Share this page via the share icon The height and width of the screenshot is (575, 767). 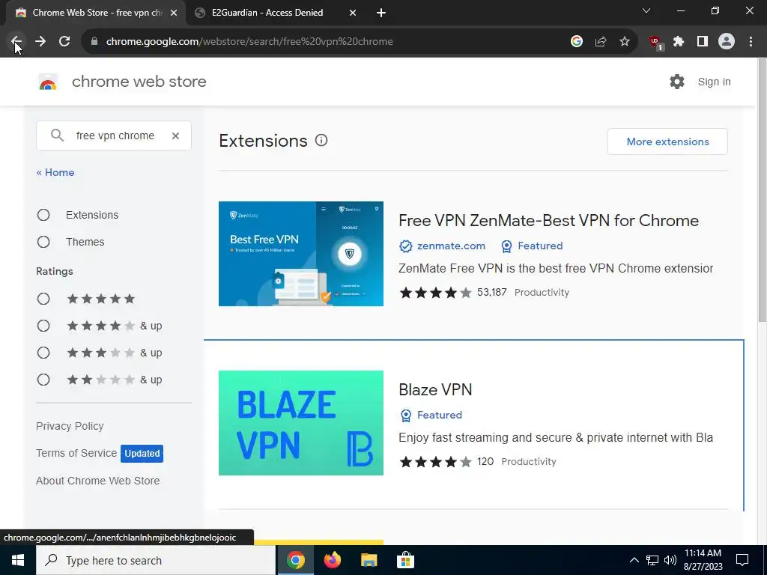tap(601, 42)
